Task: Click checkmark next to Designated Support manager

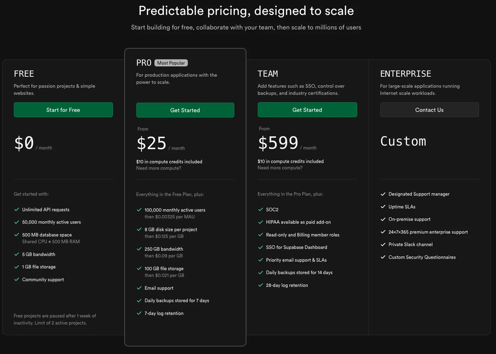Action: [x=383, y=194]
